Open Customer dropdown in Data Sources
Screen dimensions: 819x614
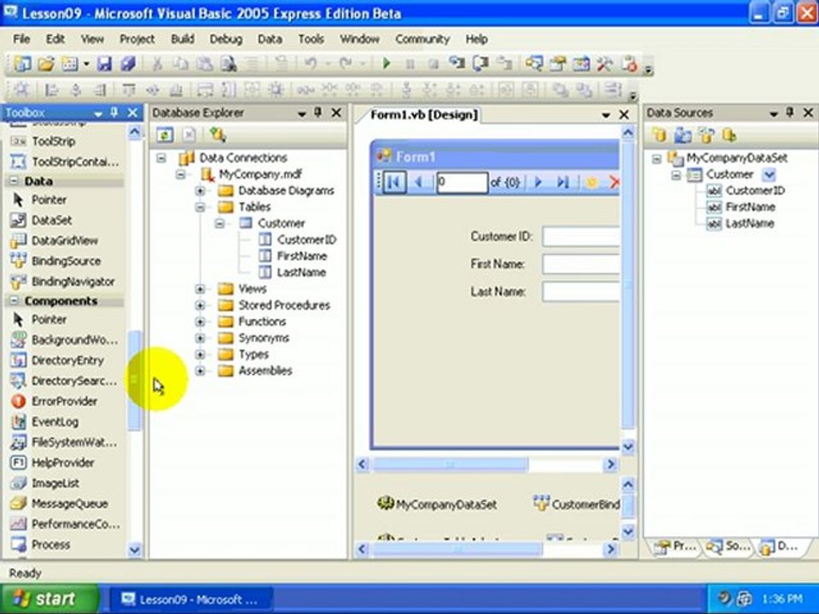click(770, 174)
